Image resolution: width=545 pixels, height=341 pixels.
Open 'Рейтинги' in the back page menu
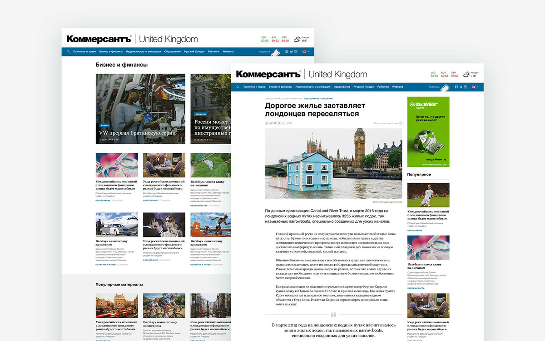tap(214, 52)
